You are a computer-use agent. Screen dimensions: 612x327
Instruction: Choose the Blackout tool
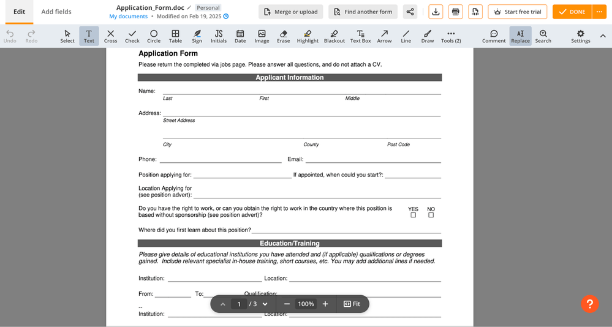334,36
